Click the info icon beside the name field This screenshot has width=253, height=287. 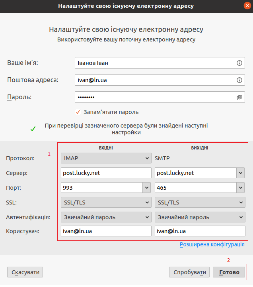coord(239,63)
